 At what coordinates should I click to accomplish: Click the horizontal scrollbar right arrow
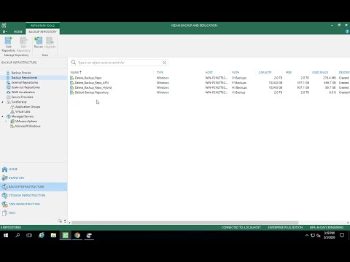(x=348, y=223)
